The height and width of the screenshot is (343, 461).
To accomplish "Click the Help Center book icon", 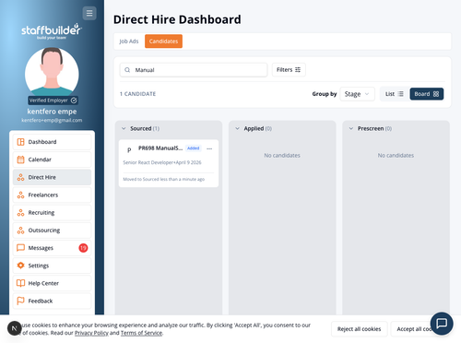I will [20, 283].
